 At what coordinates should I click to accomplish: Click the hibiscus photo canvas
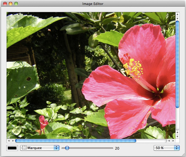click(91, 75)
